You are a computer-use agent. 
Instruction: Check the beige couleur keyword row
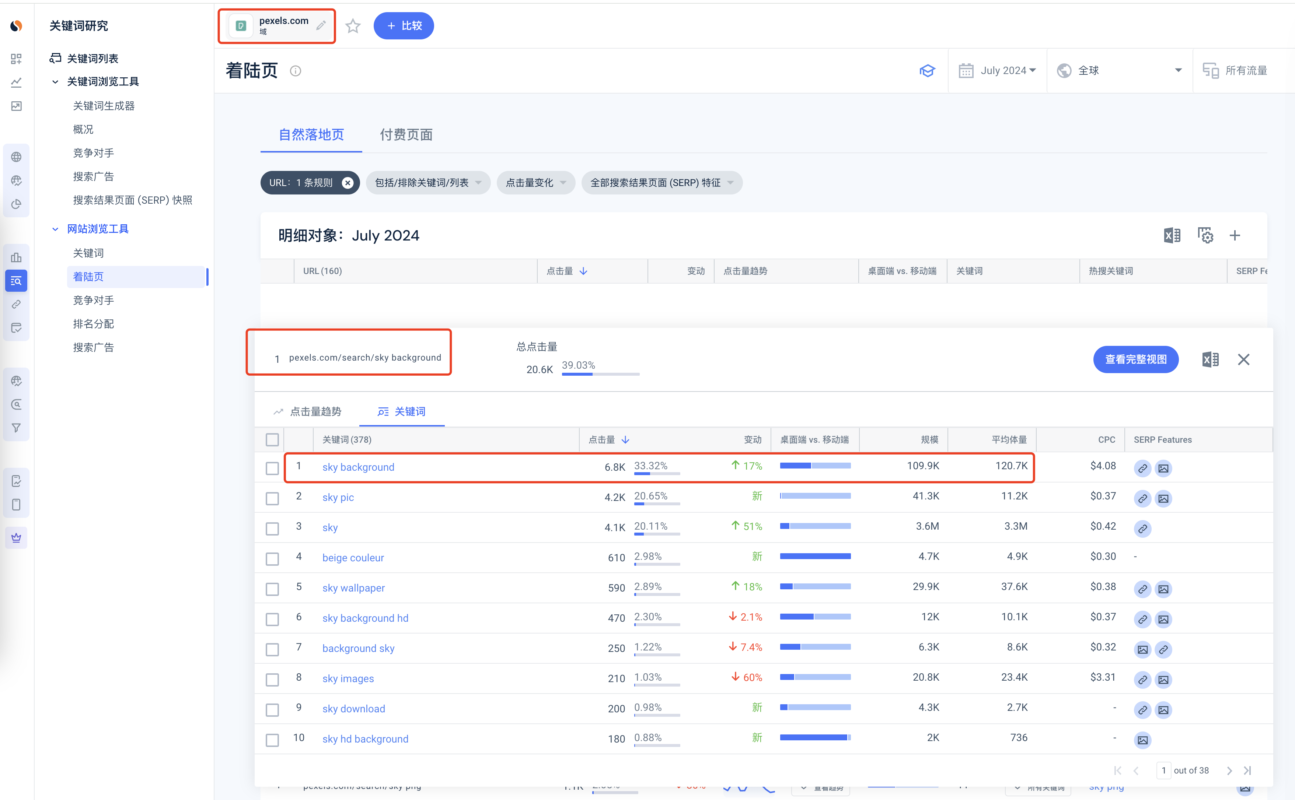click(x=272, y=559)
